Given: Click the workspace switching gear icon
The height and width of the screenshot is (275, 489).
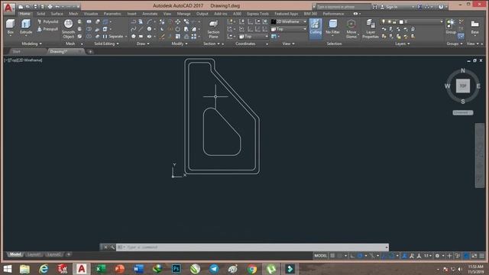Looking at the screenshot, I should pos(438,256).
